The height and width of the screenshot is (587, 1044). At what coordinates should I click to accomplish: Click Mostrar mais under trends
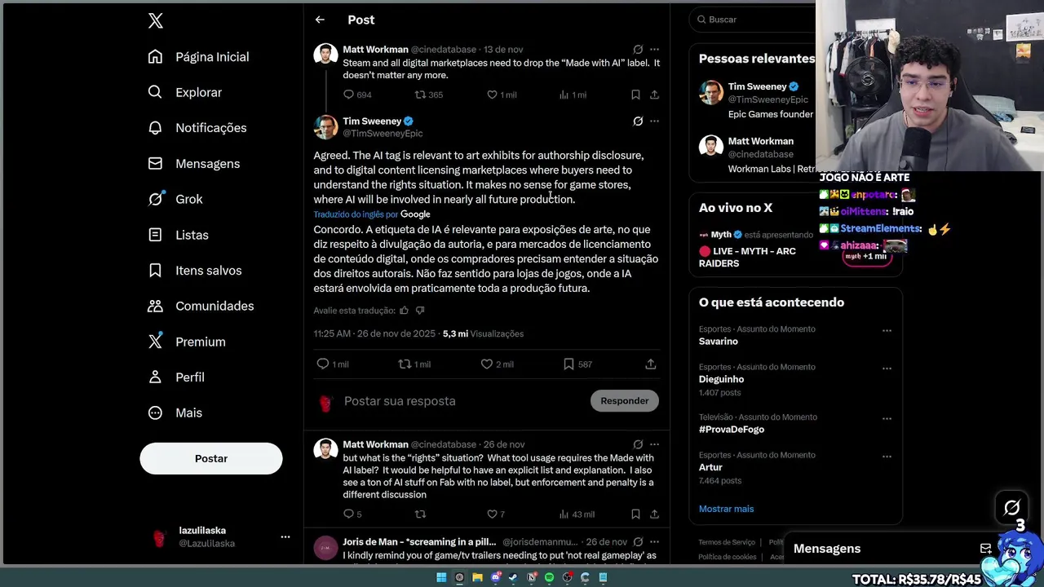[x=726, y=509]
